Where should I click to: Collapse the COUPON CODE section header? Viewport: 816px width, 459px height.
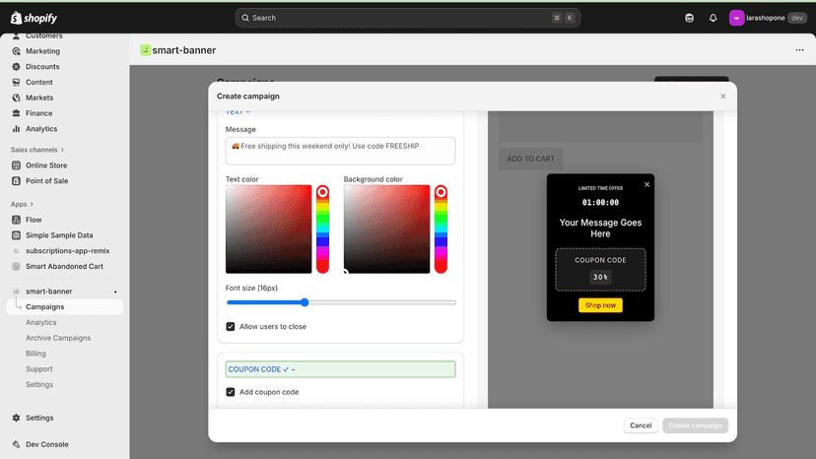[x=340, y=369]
